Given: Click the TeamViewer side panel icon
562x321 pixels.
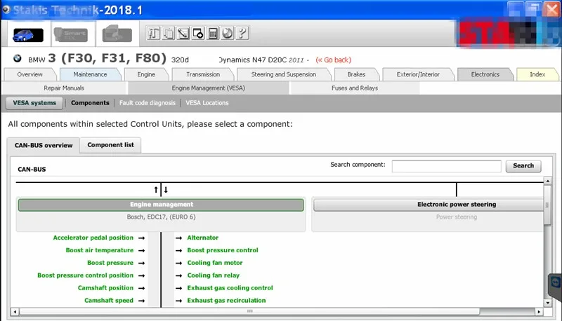Looking at the screenshot, I should point(555,283).
